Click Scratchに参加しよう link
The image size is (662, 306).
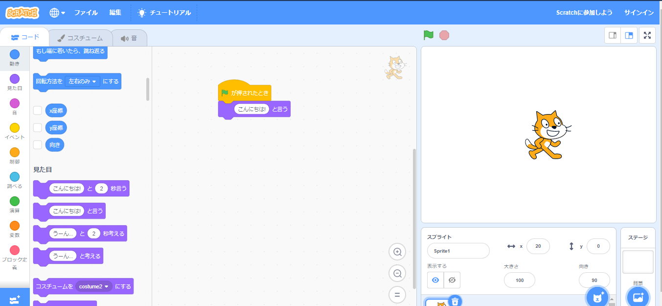[584, 13]
